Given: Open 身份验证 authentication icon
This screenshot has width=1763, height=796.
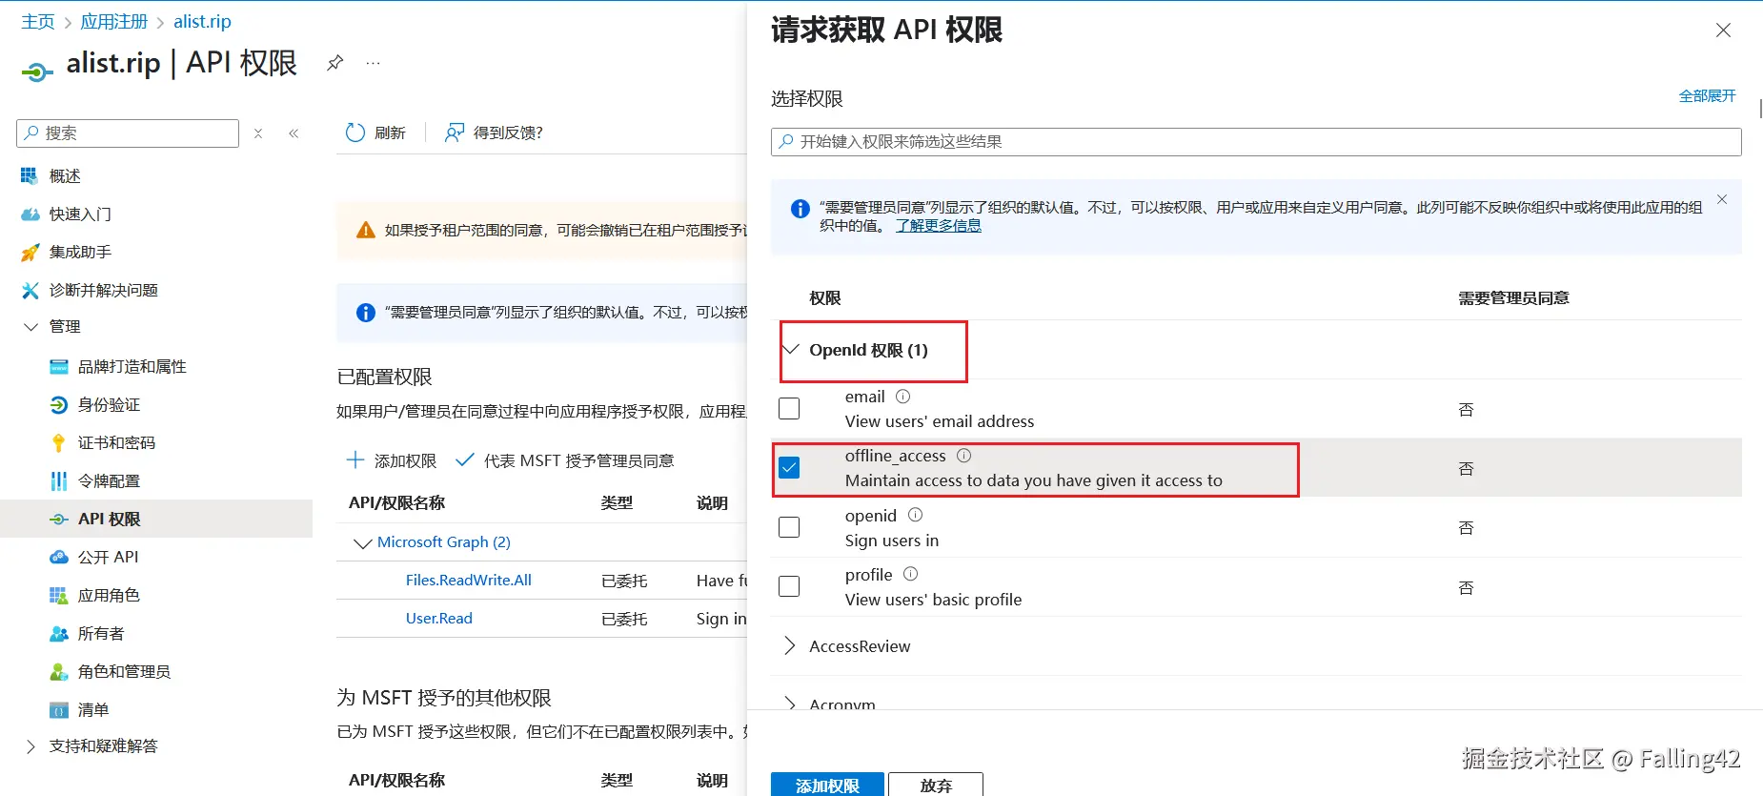Looking at the screenshot, I should pos(59,404).
